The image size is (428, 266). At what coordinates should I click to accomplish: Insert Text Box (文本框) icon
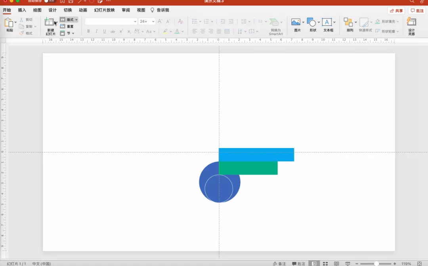327,22
